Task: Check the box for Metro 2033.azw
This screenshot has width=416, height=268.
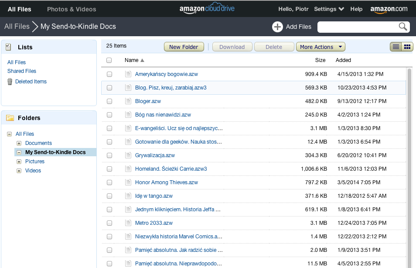Action: [109, 223]
